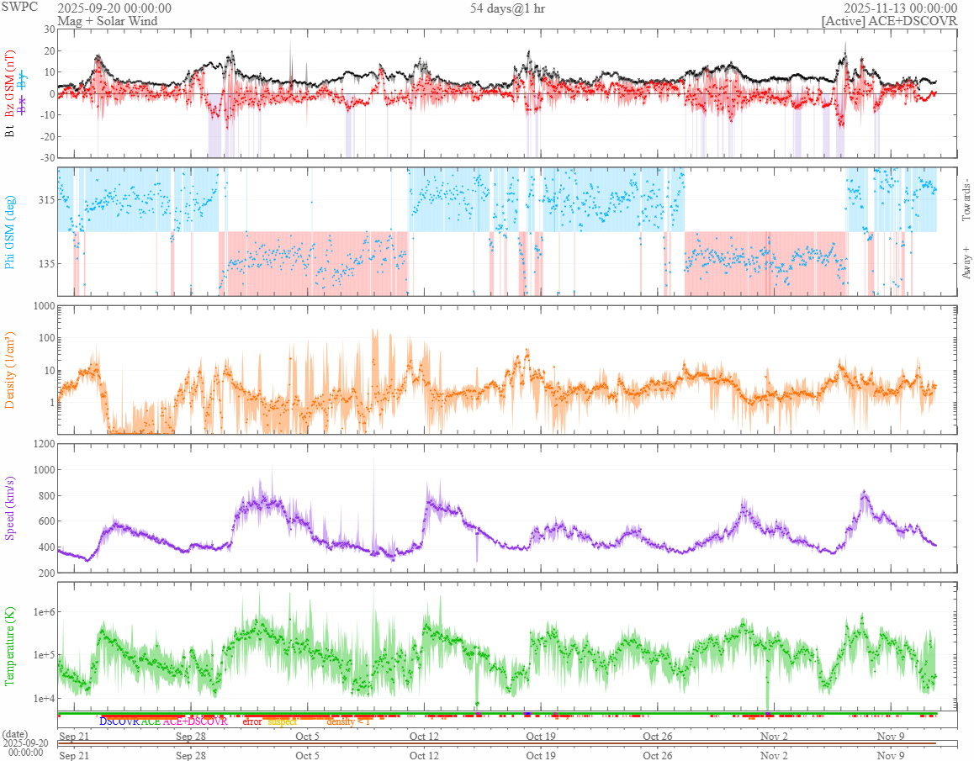Click the 1e+6 tick on the Temperature axis
974x761 pixels.
point(44,612)
